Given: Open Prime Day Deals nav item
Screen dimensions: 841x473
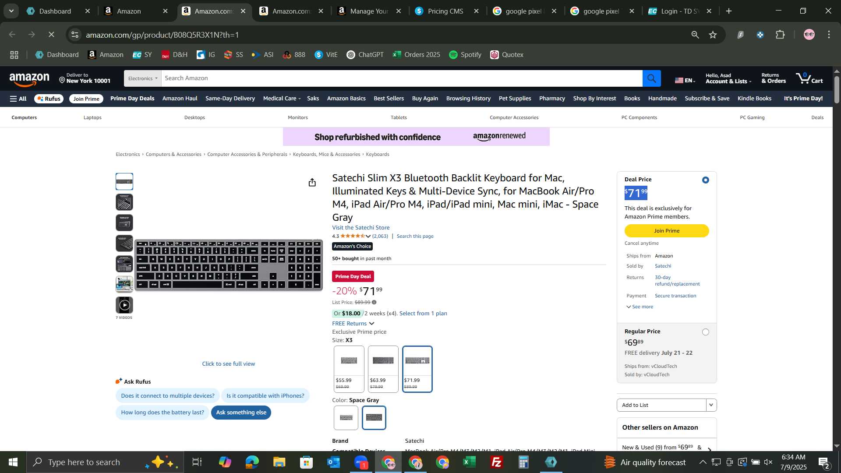Looking at the screenshot, I should tap(132, 99).
